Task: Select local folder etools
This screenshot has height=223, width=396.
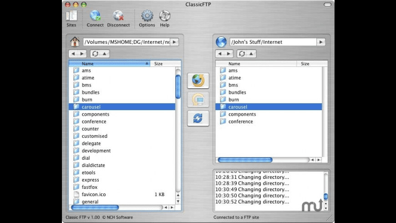Action: 122,173
